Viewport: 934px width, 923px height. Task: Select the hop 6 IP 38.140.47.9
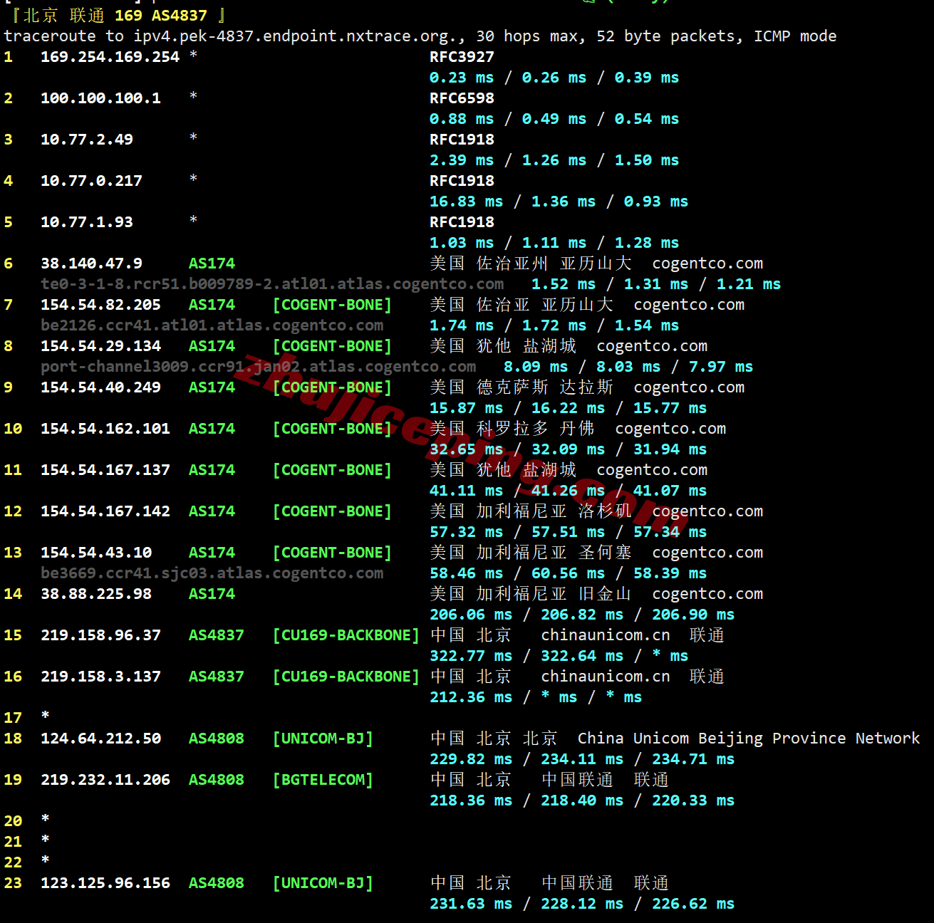[91, 264]
